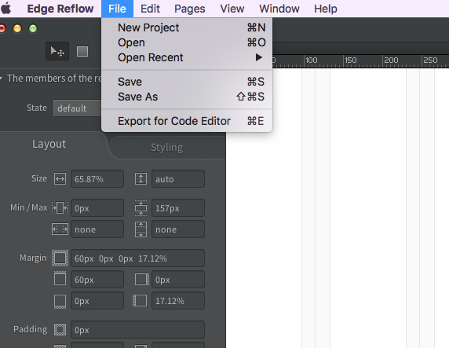Viewport: 449px width, 348px height.
Task: Open the Edit menu
Action: click(150, 9)
